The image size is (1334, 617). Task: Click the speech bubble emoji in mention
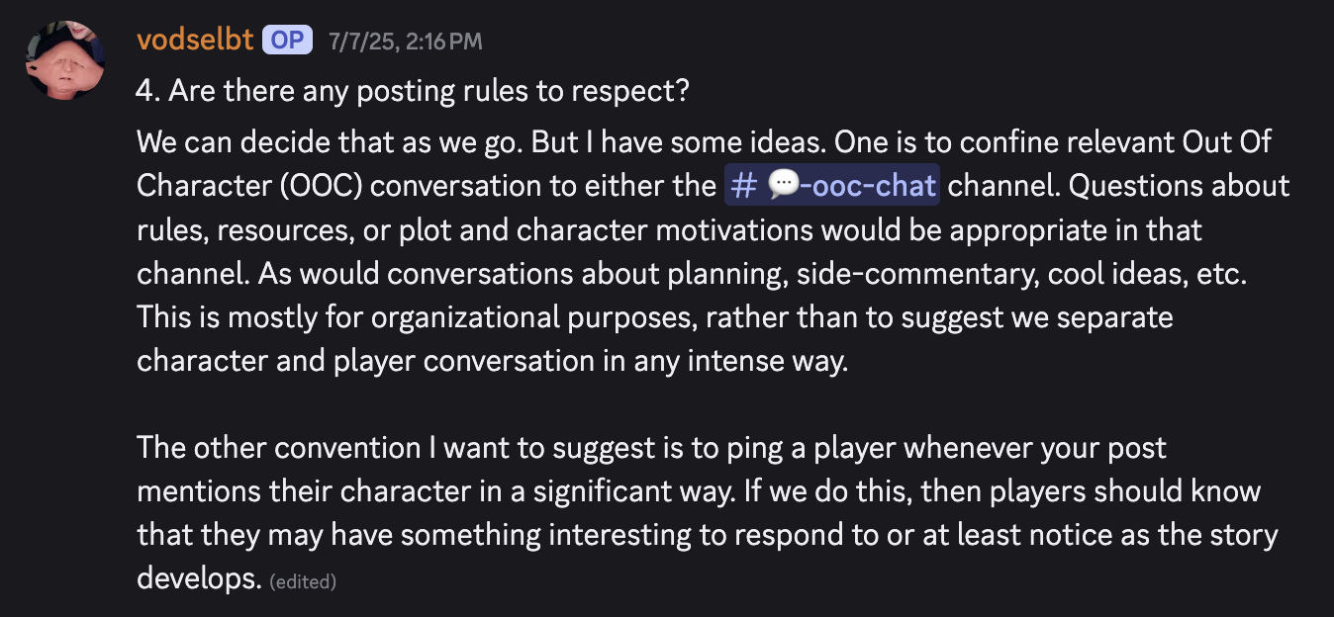click(x=781, y=186)
